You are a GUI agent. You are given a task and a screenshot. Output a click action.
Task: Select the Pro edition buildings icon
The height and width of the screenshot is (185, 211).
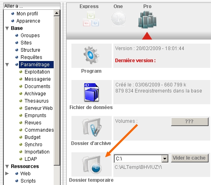click(x=147, y=20)
